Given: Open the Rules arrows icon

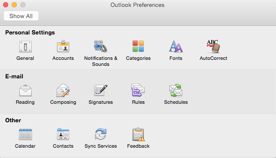Looking at the screenshot, I should pos(138,90).
